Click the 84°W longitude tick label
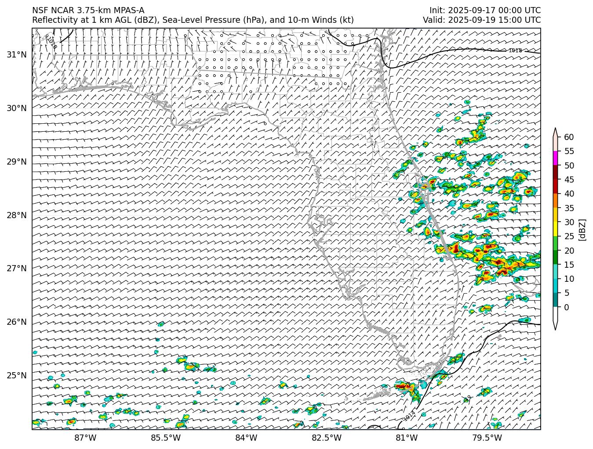This screenshot has width=593, height=449. point(246,438)
